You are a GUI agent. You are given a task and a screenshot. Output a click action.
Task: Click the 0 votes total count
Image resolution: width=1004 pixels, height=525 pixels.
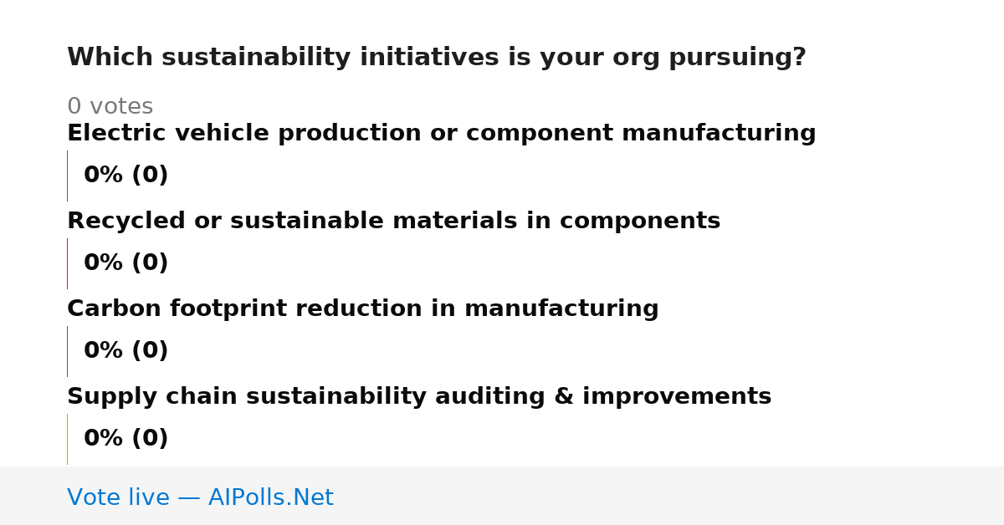pyautogui.click(x=110, y=107)
